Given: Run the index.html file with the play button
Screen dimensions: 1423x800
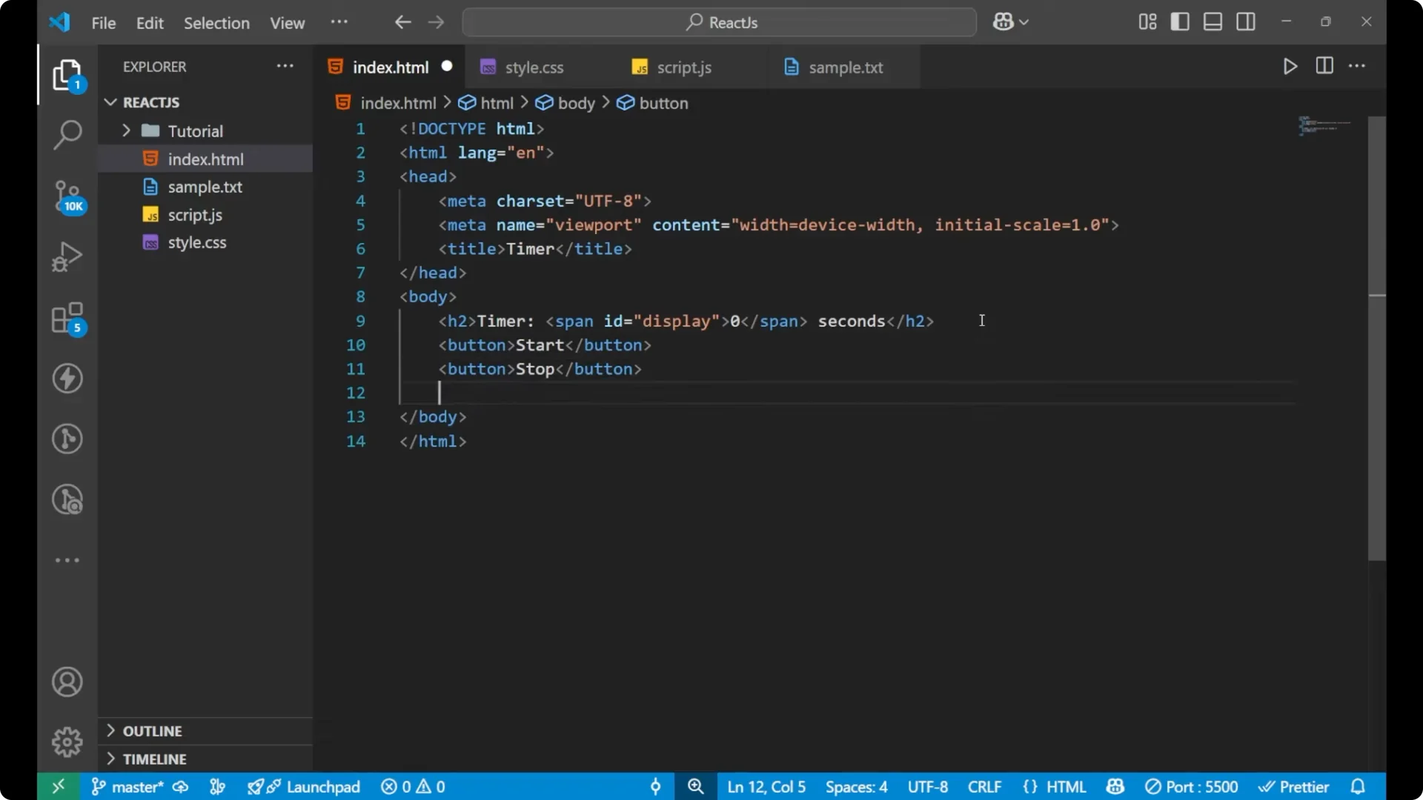Looking at the screenshot, I should [x=1290, y=66].
